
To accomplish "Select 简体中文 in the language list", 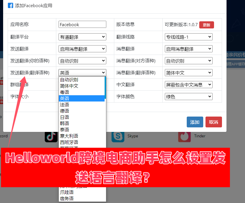I will pos(82,86).
